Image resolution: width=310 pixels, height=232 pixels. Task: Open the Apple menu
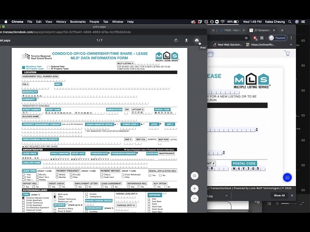tap(6, 22)
